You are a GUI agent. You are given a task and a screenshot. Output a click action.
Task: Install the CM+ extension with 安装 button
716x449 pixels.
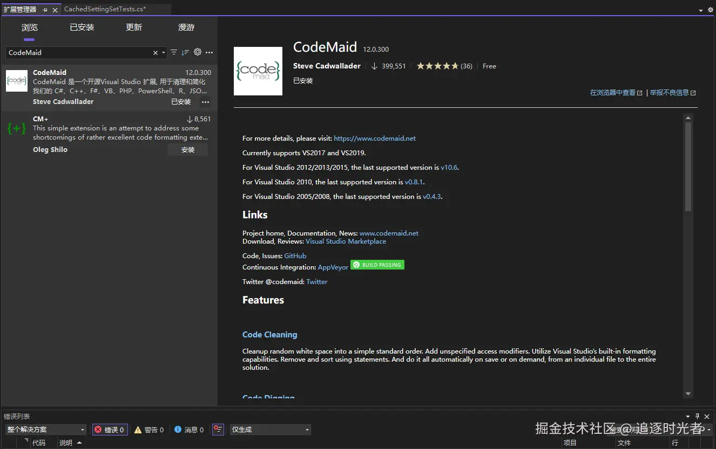point(188,150)
